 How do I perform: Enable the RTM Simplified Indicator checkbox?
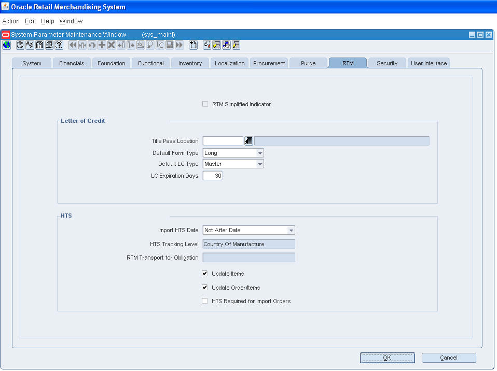coord(205,104)
